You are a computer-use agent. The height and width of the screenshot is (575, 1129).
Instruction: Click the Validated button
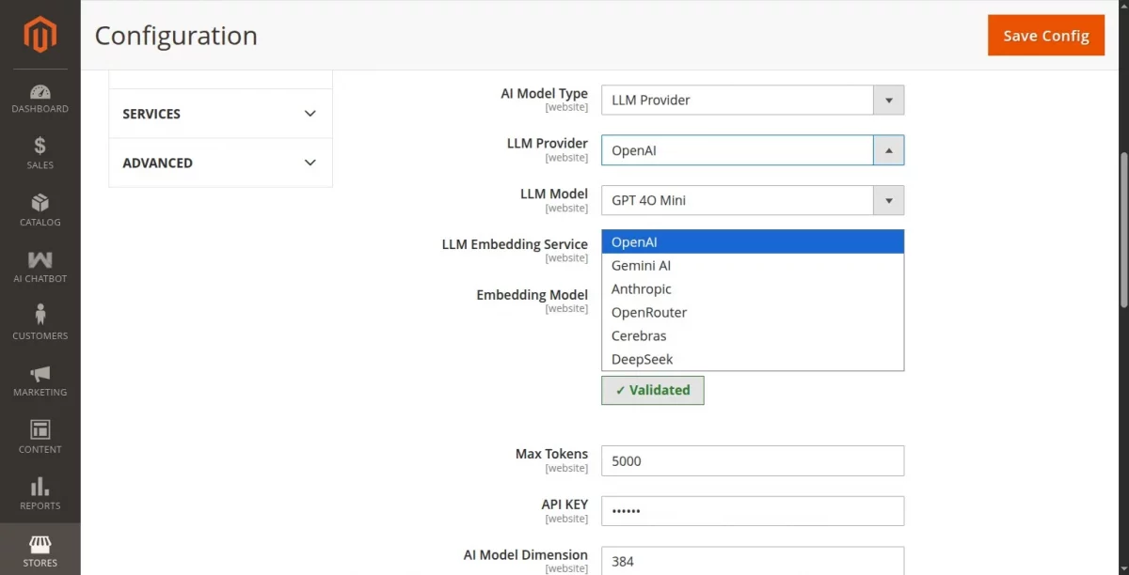(652, 390)
